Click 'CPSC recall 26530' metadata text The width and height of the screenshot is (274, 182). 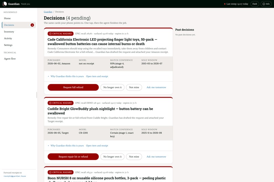[84, 172]
